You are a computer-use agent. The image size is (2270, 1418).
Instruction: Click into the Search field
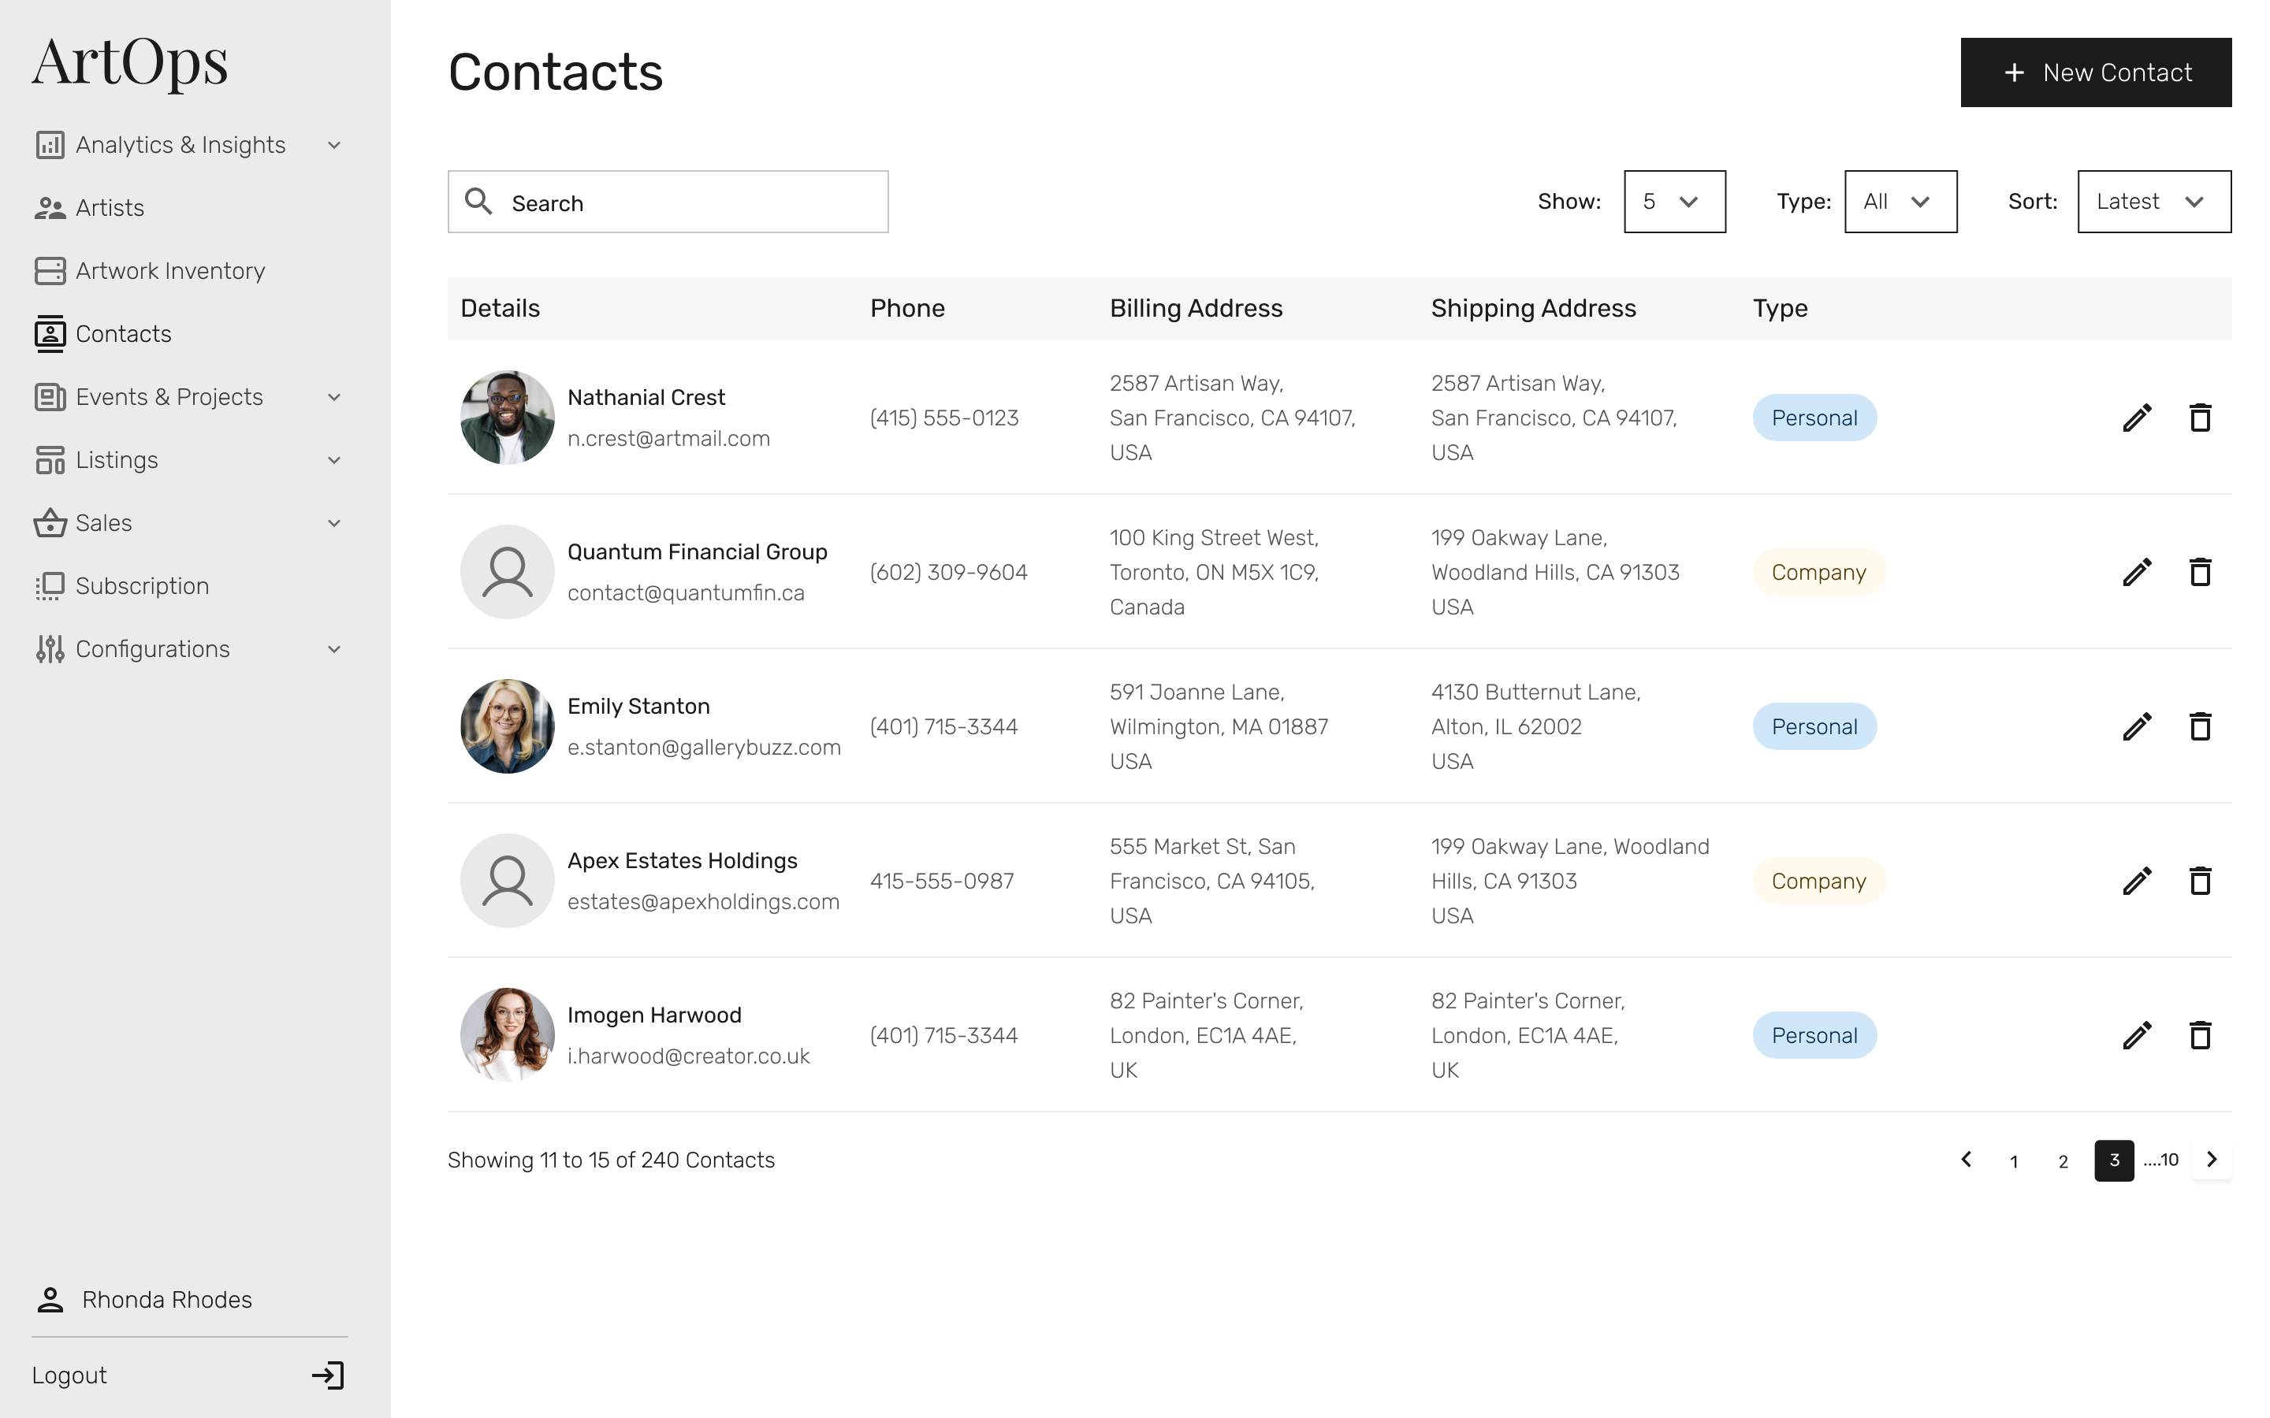pos(668,202)
